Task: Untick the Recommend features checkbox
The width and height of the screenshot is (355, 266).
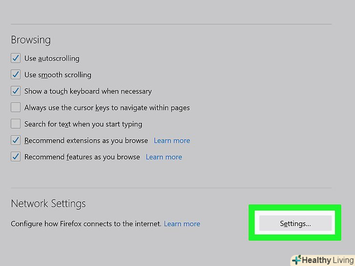Action: 16,157
